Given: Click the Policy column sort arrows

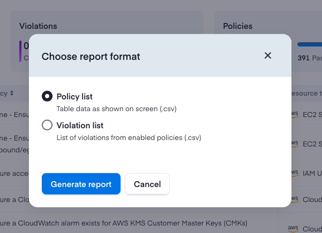Looking at the screenshot, I should (x=12, y=94).
